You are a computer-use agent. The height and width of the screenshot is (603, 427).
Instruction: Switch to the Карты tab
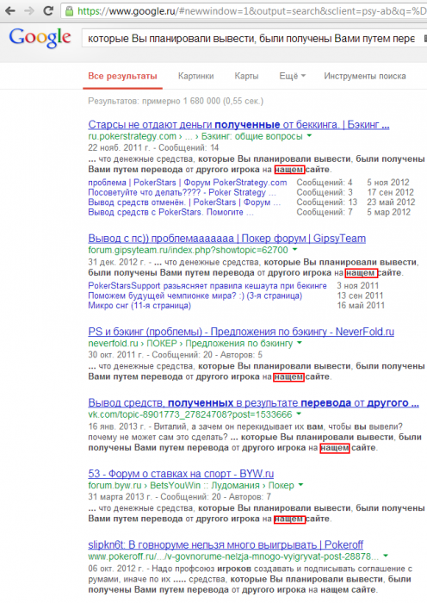pyautogui.click(x=246, y=76)
